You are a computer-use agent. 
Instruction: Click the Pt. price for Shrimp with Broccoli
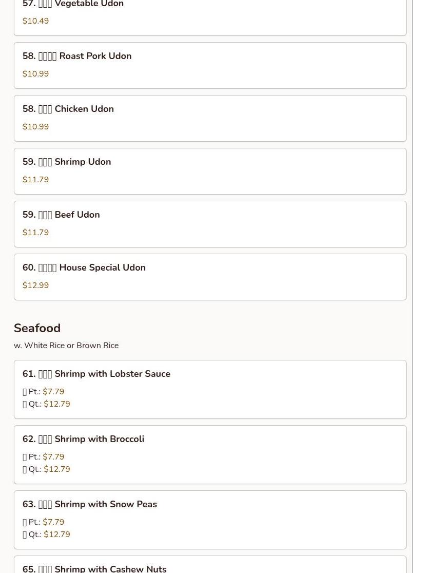pos(53,457)
